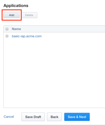105x125 pixels.
Task: Open the basic-iap.acme.com application link
Action: (x=27, y=36)
